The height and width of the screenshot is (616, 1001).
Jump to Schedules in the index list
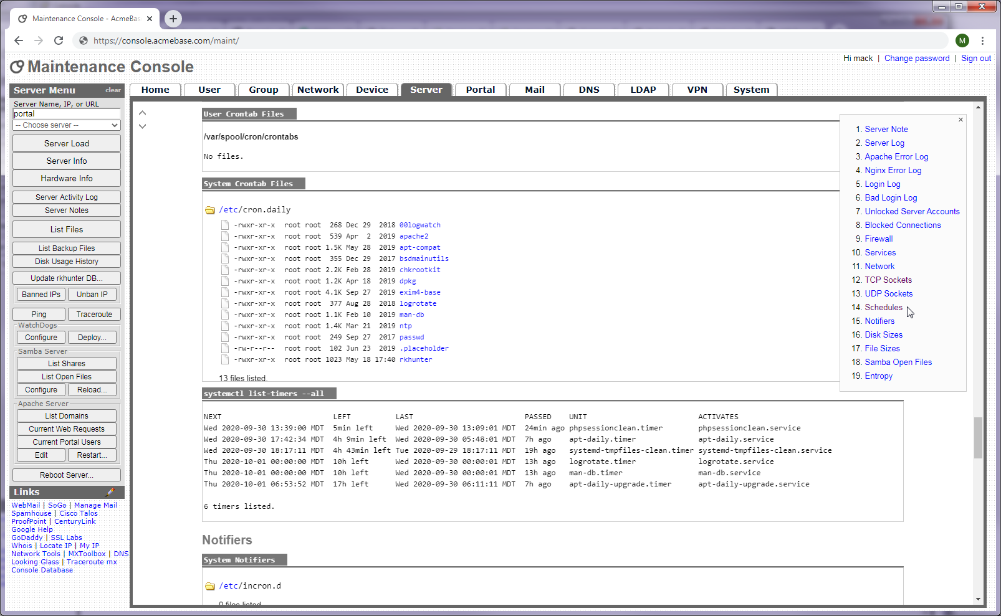[883, 307]
